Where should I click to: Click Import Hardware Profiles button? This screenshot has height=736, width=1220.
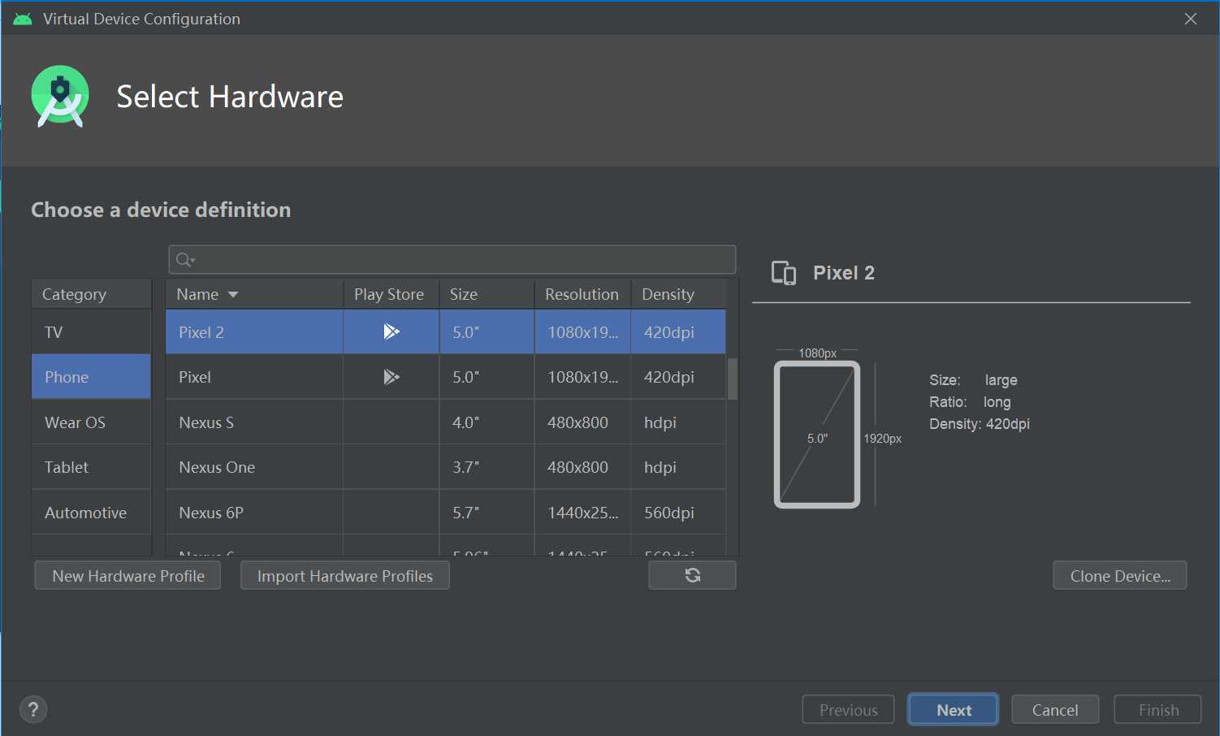click(344, 576)
